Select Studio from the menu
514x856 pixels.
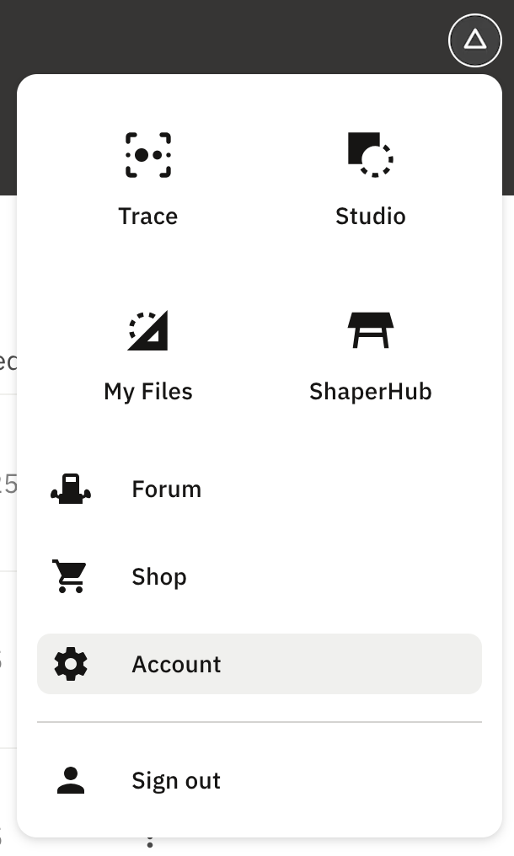[x=370, y=216]
